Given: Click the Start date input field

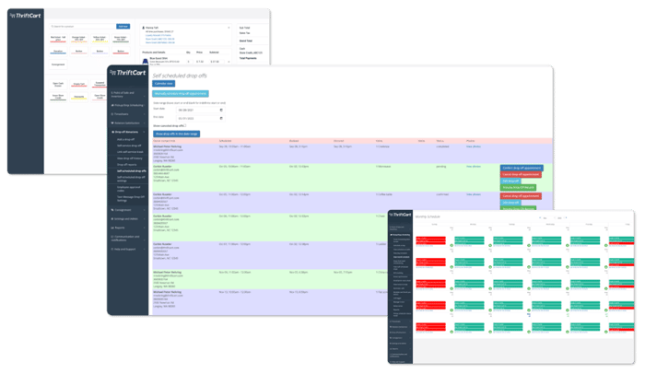Looking at the screenshot, I should [198, 111].
